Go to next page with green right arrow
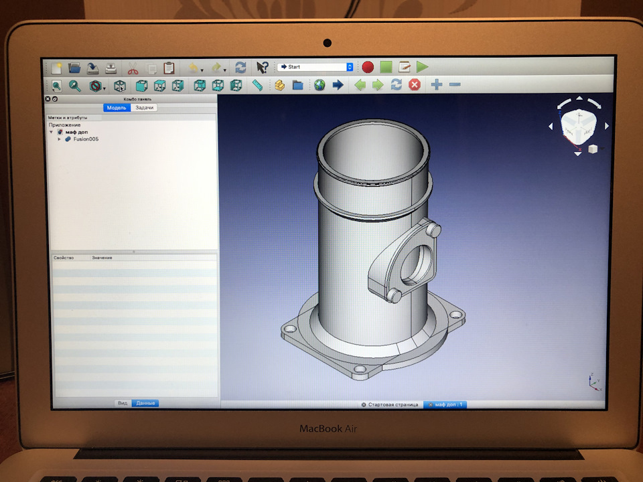 point(378,85)
